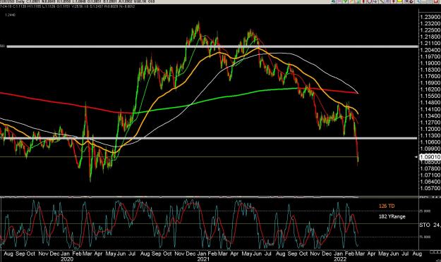Click the 1.21800 price axis label
Image resolution: width=441 pixels, height=262 pixels.
430,37
